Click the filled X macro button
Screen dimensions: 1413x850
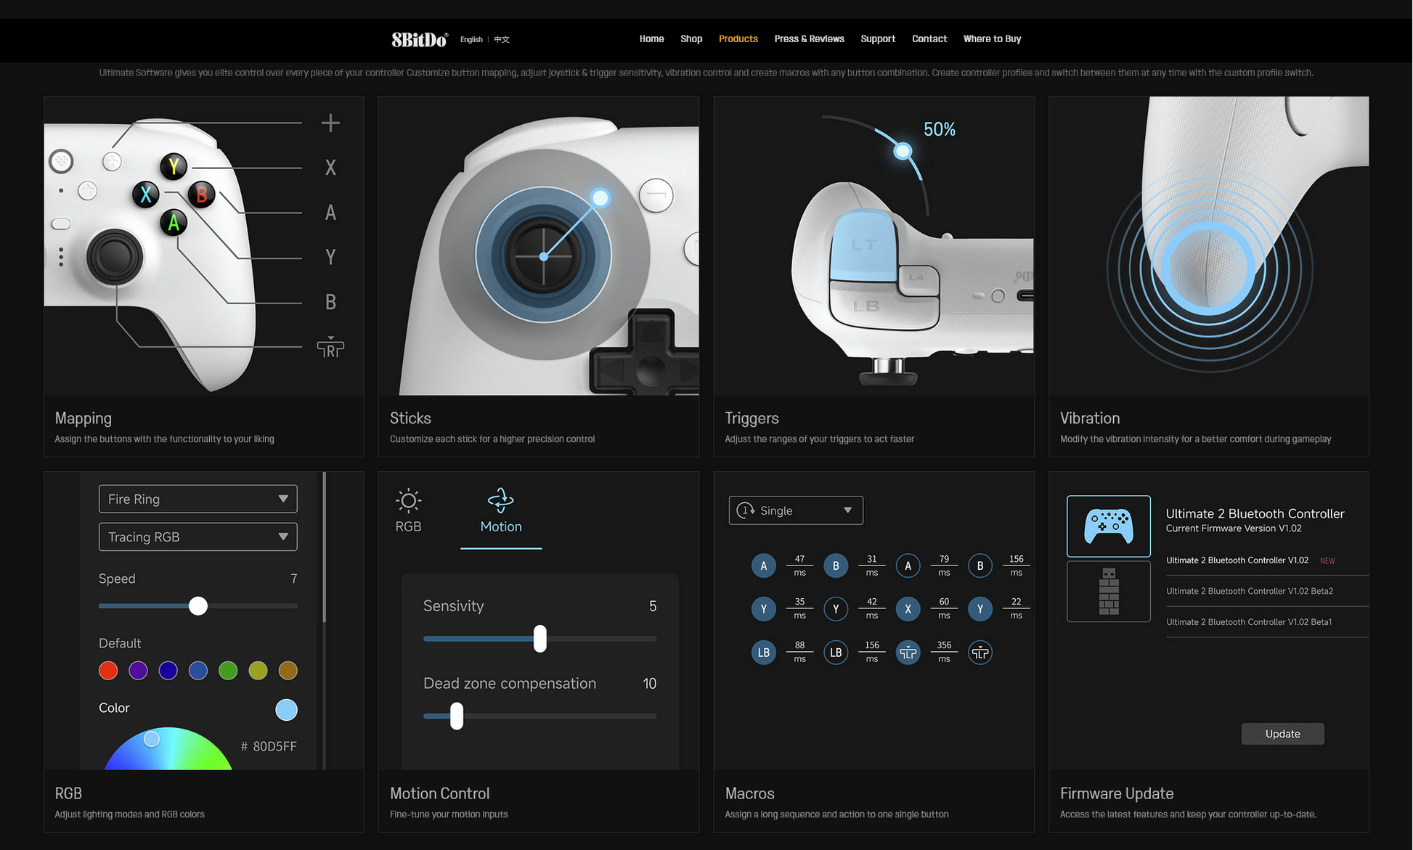(x=908, y=609)
